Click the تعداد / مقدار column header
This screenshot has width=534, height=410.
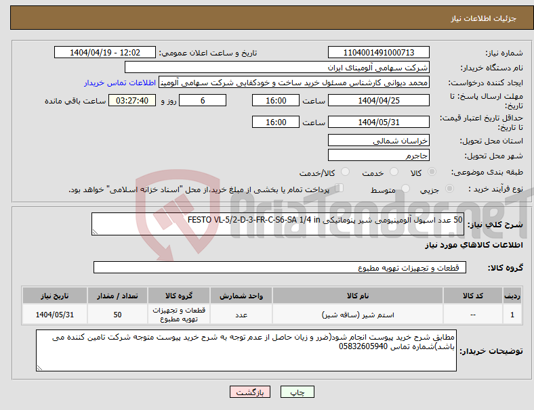point(117,296)
